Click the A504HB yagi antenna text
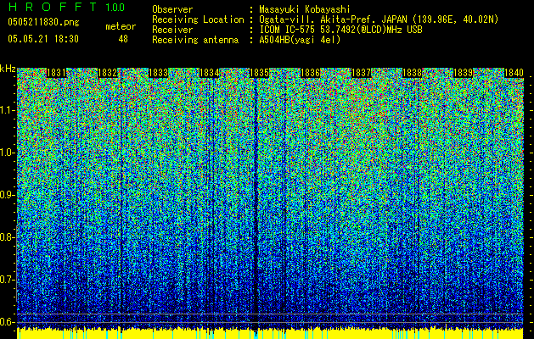The height and width of the screenshot is (339, 534). tap(300, 40)
